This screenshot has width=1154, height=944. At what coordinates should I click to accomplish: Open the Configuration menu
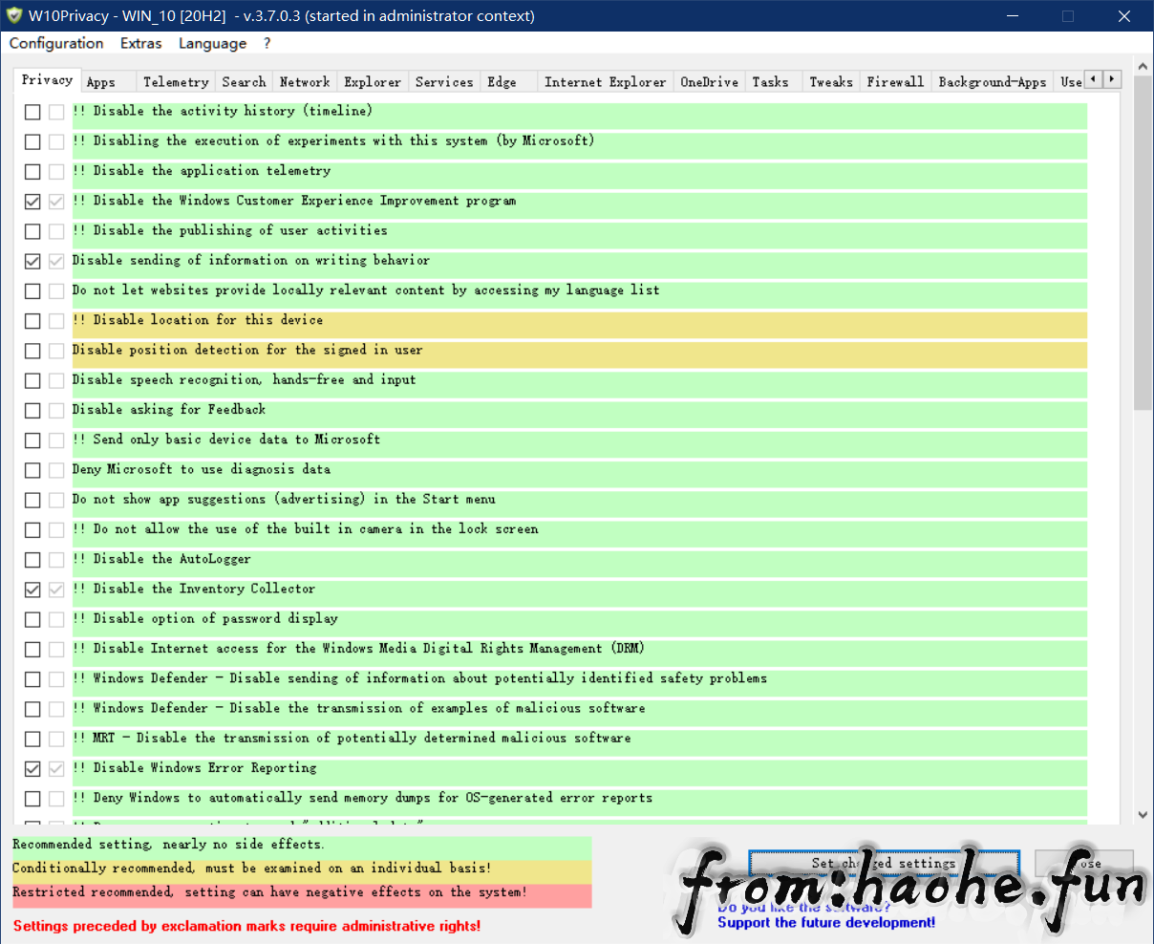point(56,43)
